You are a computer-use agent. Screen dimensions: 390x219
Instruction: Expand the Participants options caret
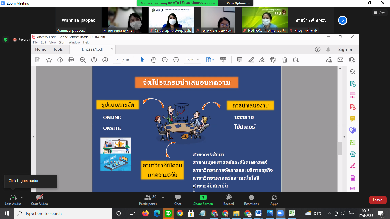click(x=163, y=197)
